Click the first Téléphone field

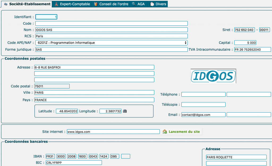pos(203,94)
